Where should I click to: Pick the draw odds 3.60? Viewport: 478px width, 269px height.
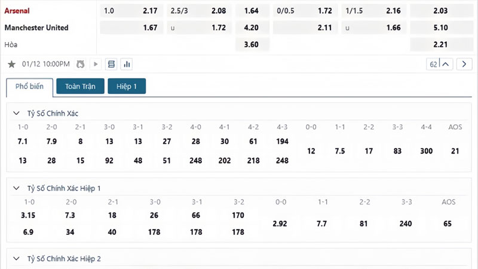[252, 44]
